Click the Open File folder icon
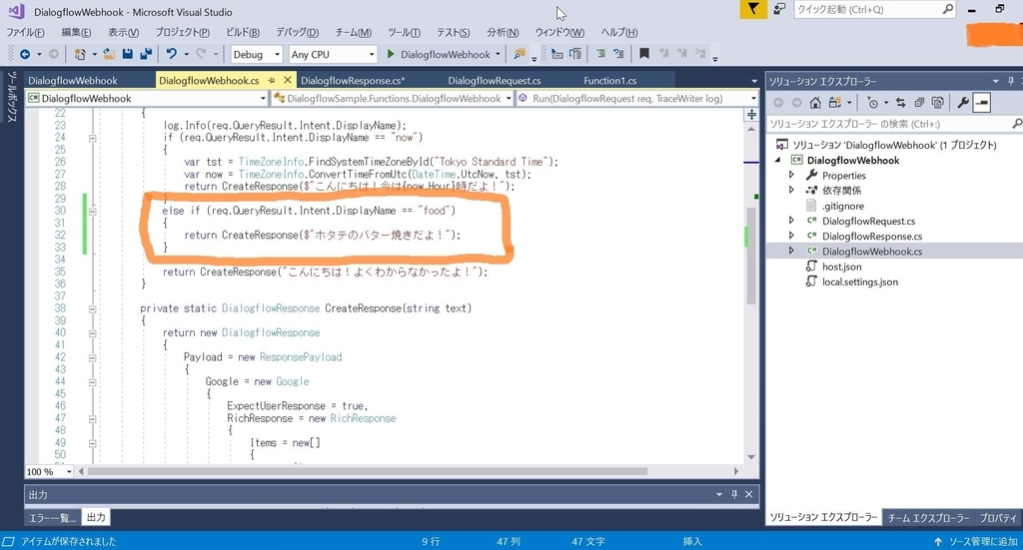The image size is (1023, 550). tap(109, 54)
